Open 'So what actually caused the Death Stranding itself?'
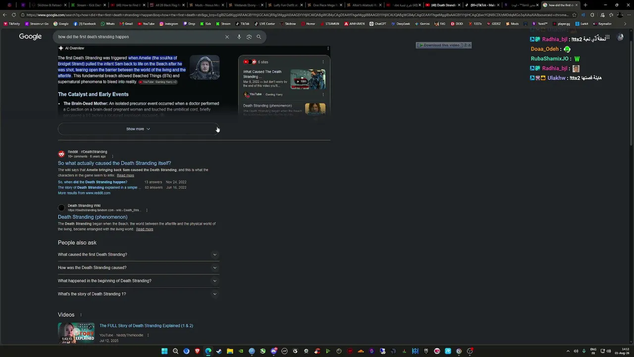The width and height of the screenshot is (634, 357). point(114,163)
